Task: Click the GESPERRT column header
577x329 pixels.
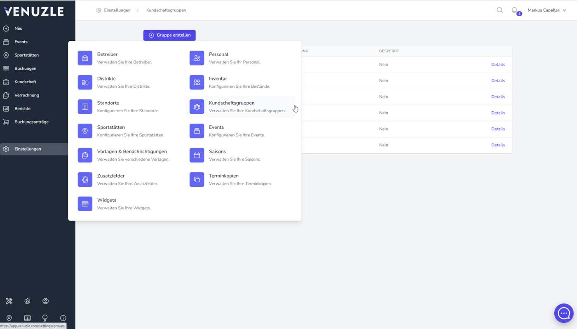Action: tap(389, 51)
